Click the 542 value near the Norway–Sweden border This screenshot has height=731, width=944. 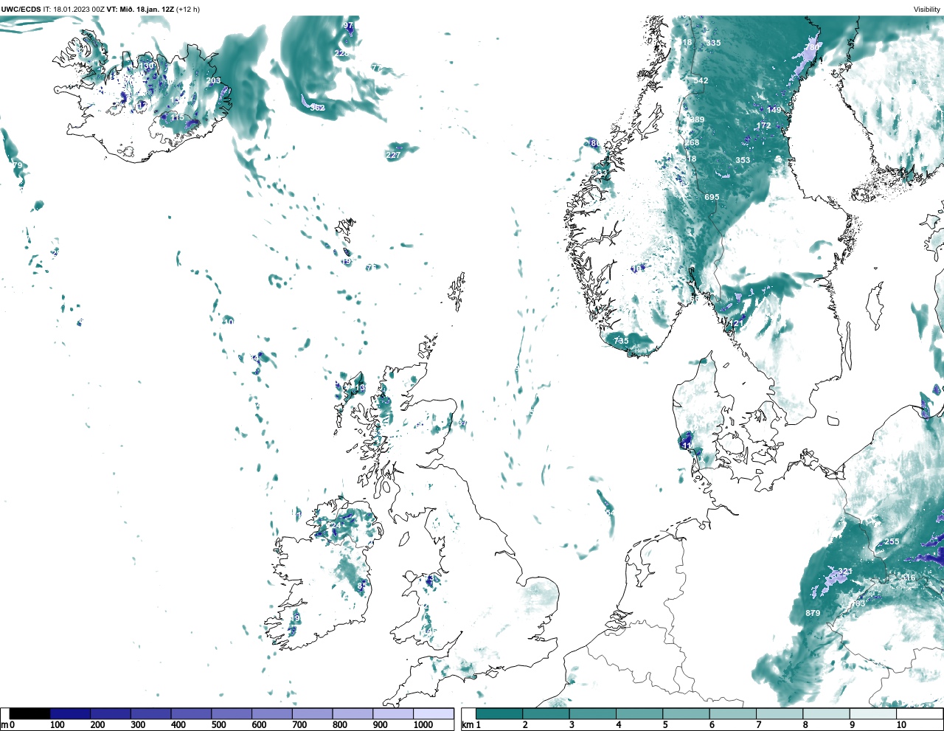point(701,80)
